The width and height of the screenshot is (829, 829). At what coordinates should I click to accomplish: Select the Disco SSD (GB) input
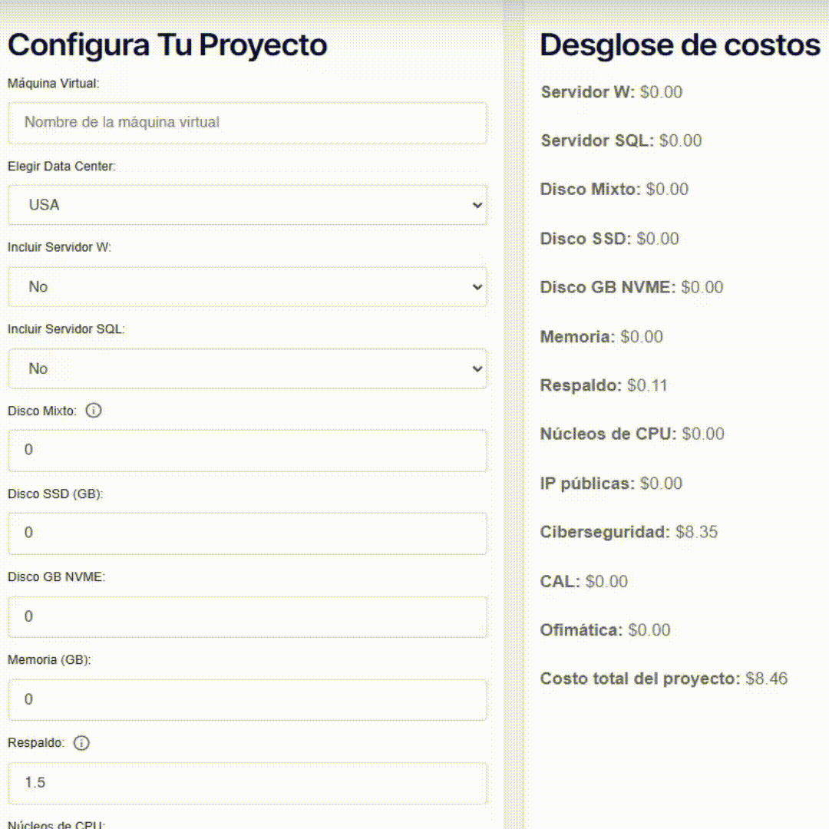point(247,533)
